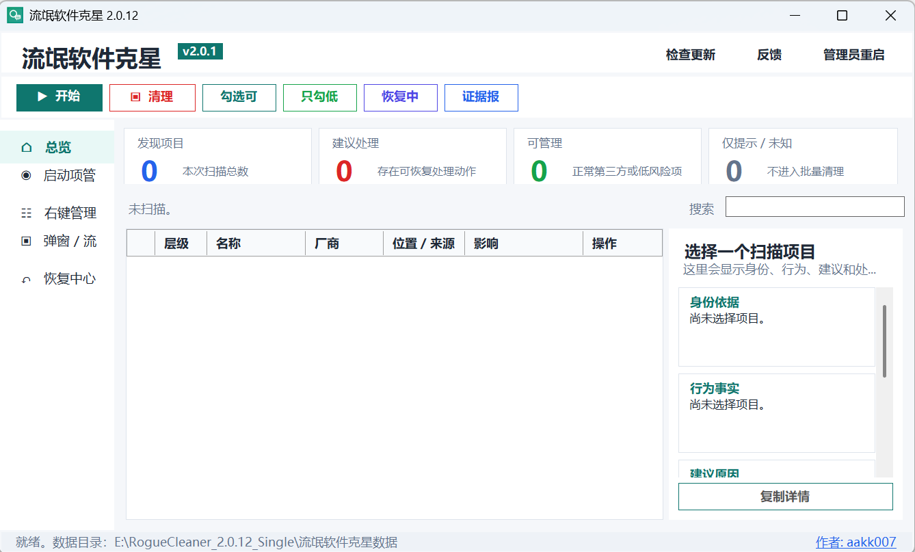Click the 位置 / 来源 column header
The width and height of the screenshot is (915, 552).
[424, 243]
